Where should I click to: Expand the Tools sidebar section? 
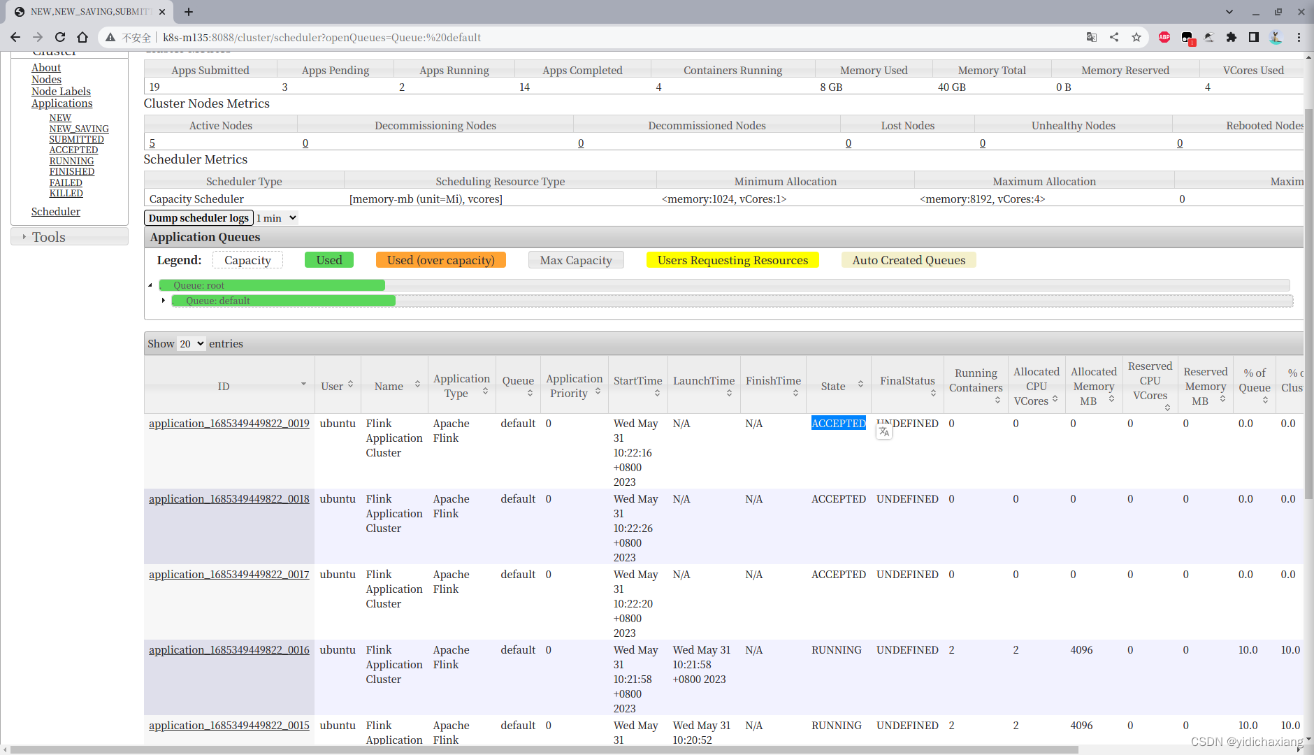click(x=69, y=237)
